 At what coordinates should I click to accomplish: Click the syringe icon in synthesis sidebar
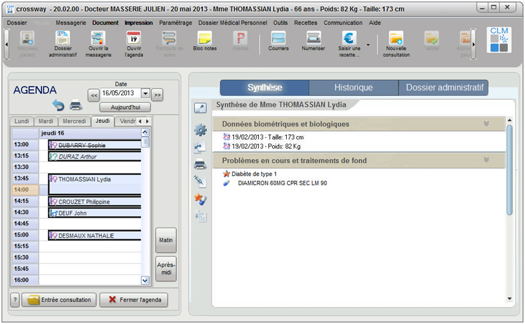click(200, 182)
